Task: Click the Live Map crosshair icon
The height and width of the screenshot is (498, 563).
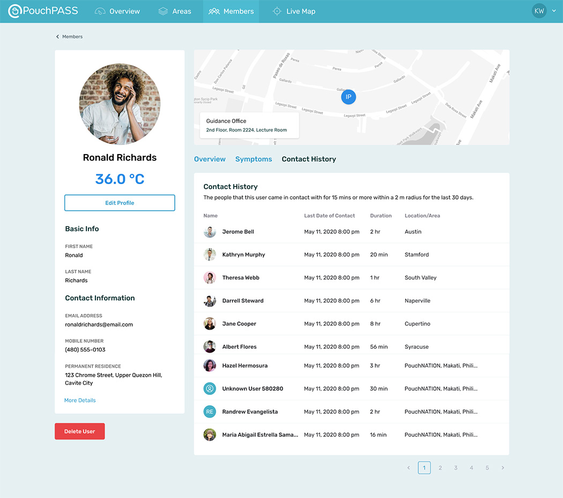Action: [277, 11]
